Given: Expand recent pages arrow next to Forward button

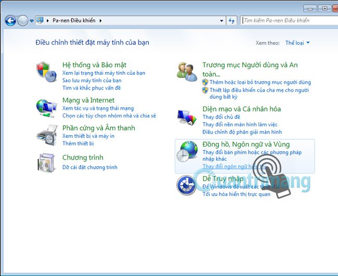Looking at the screenshot, I should click(32, 21).
